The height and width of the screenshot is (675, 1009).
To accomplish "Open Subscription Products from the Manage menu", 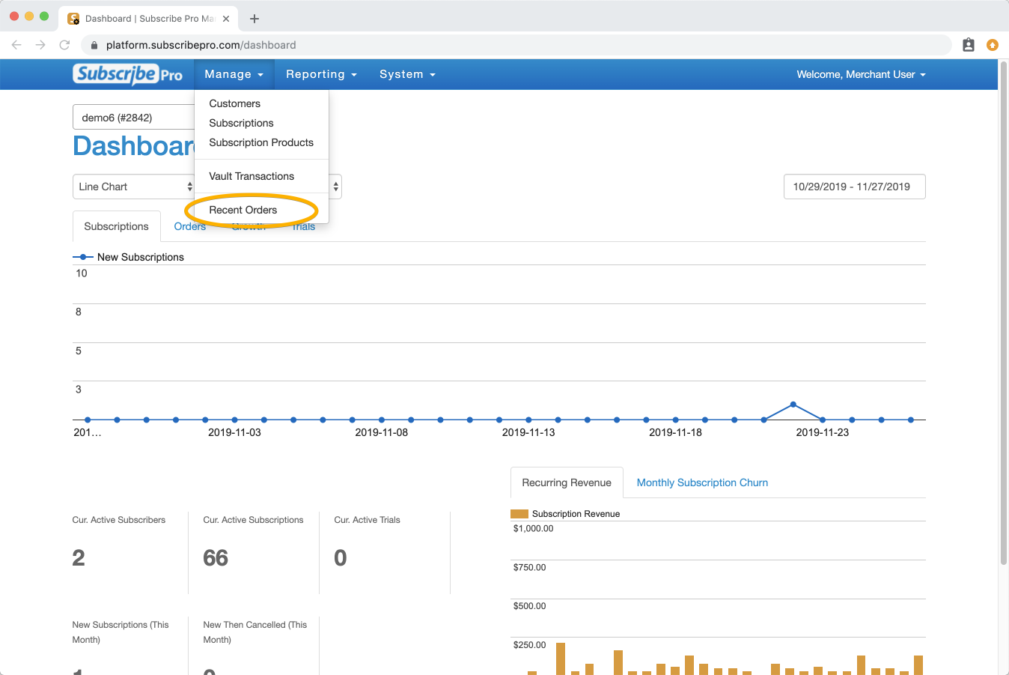I will tap(261, 142).
